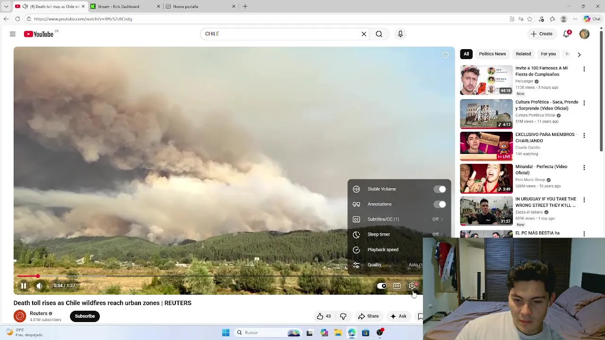Like the video
The width and height of the screenshot is (605, 340).
tap(324, 316)
